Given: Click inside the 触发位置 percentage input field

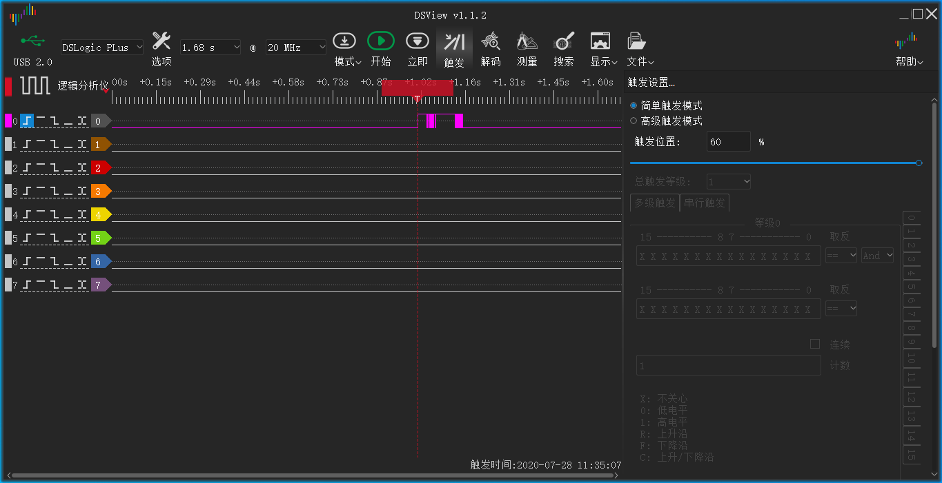Looking at the screenshot, I should point(728,141).
